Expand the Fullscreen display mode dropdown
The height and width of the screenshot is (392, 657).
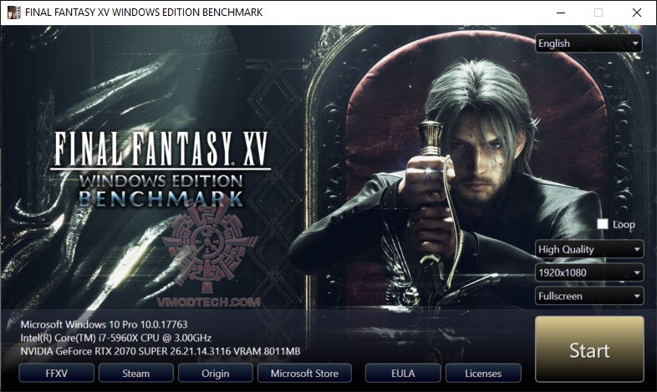(x=589, y=296)
